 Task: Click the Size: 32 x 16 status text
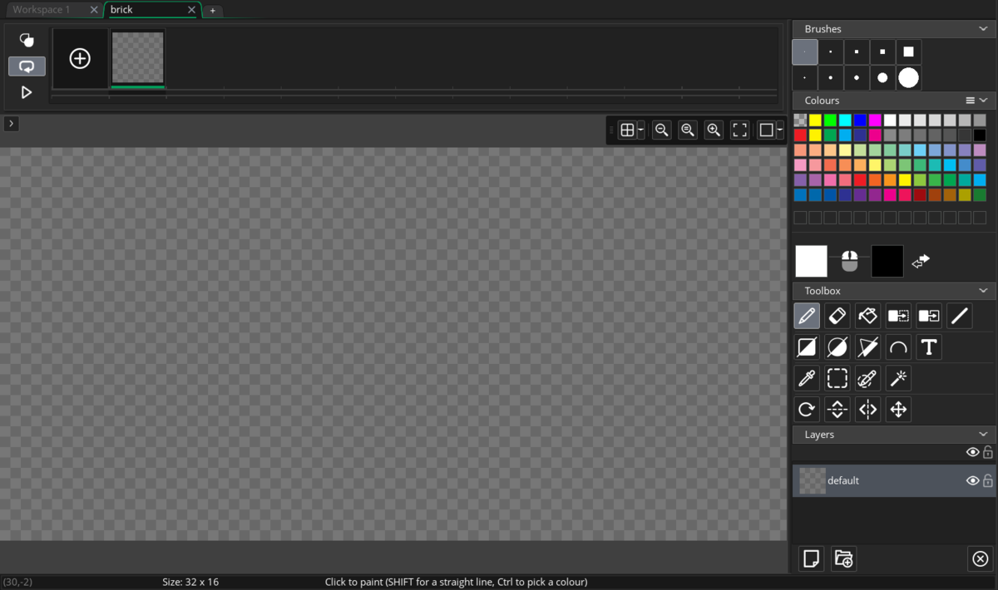(190, 582)
